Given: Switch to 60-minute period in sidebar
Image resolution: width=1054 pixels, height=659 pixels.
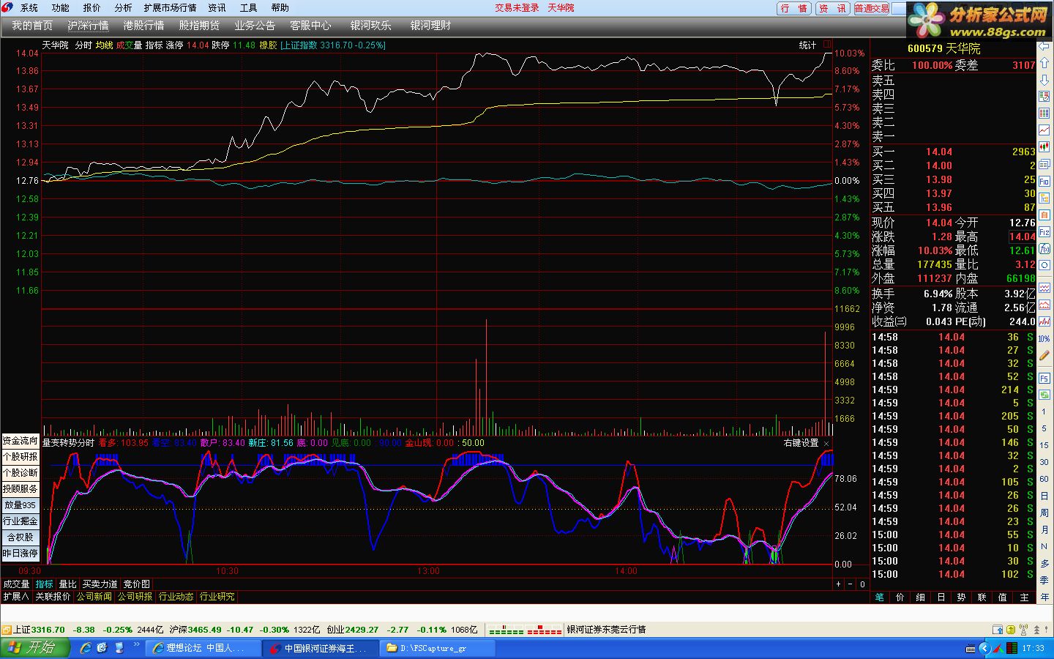Looking at the screenshot, I should 1044,479.
